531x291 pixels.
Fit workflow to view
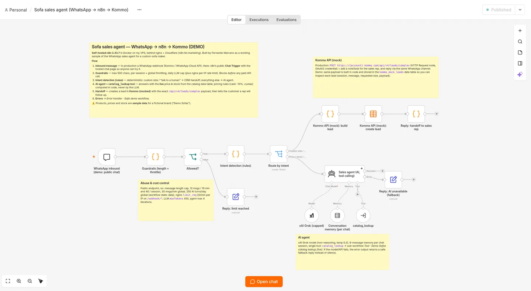8,281
